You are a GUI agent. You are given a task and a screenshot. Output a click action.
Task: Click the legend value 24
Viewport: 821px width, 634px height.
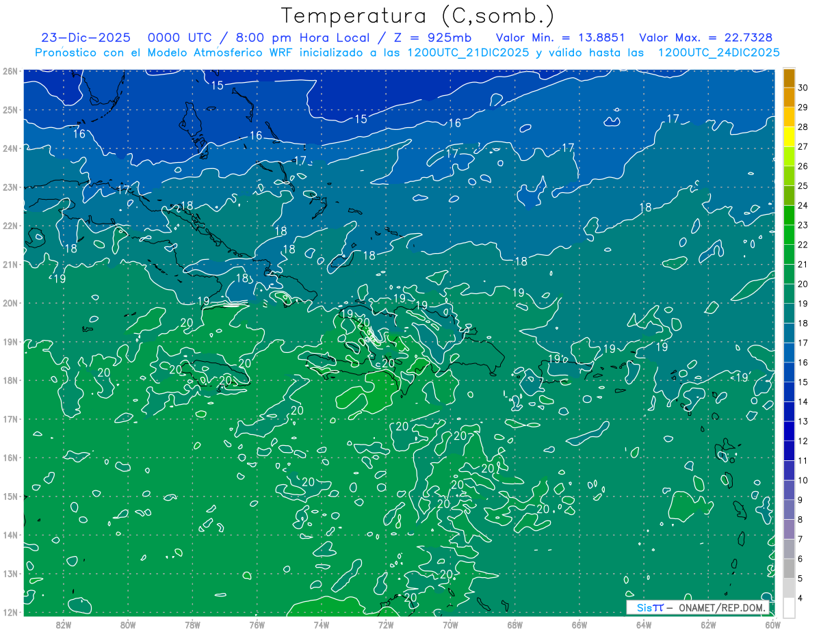803,205
